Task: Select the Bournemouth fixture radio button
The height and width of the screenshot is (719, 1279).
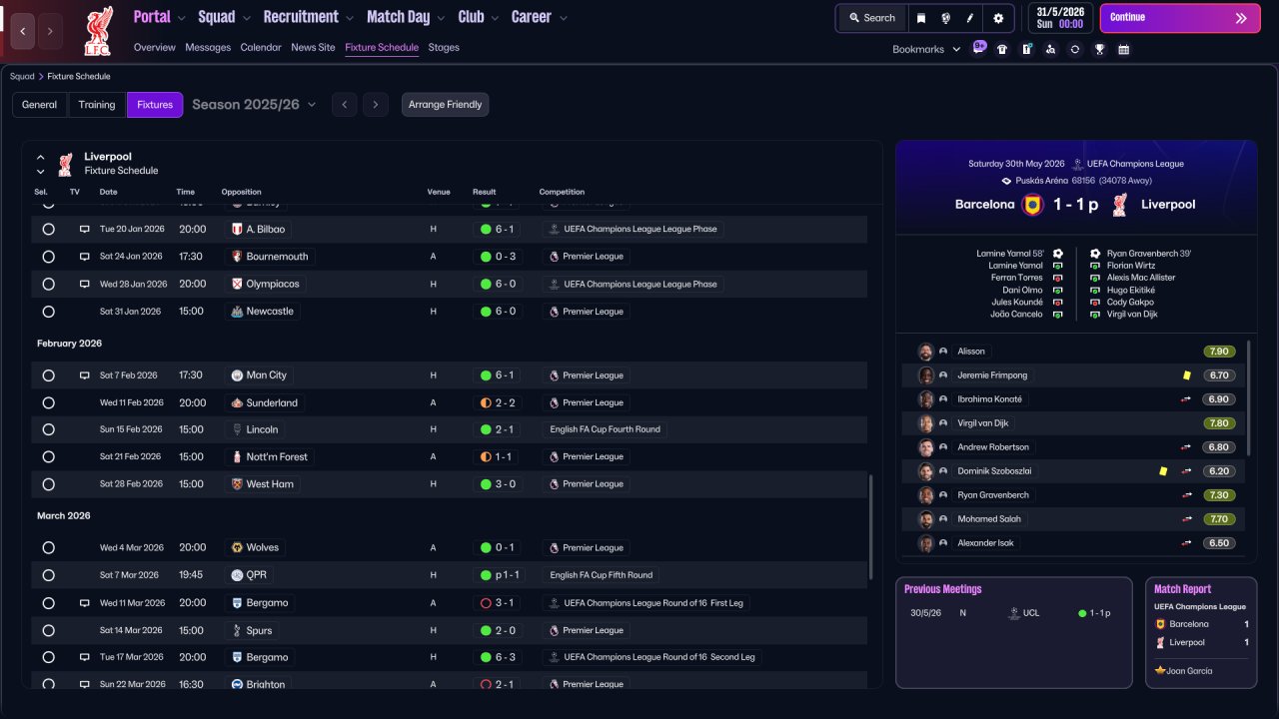Action: 48,257
